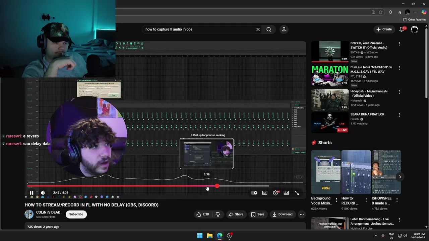Open Windows Start menu

point(200,236)
